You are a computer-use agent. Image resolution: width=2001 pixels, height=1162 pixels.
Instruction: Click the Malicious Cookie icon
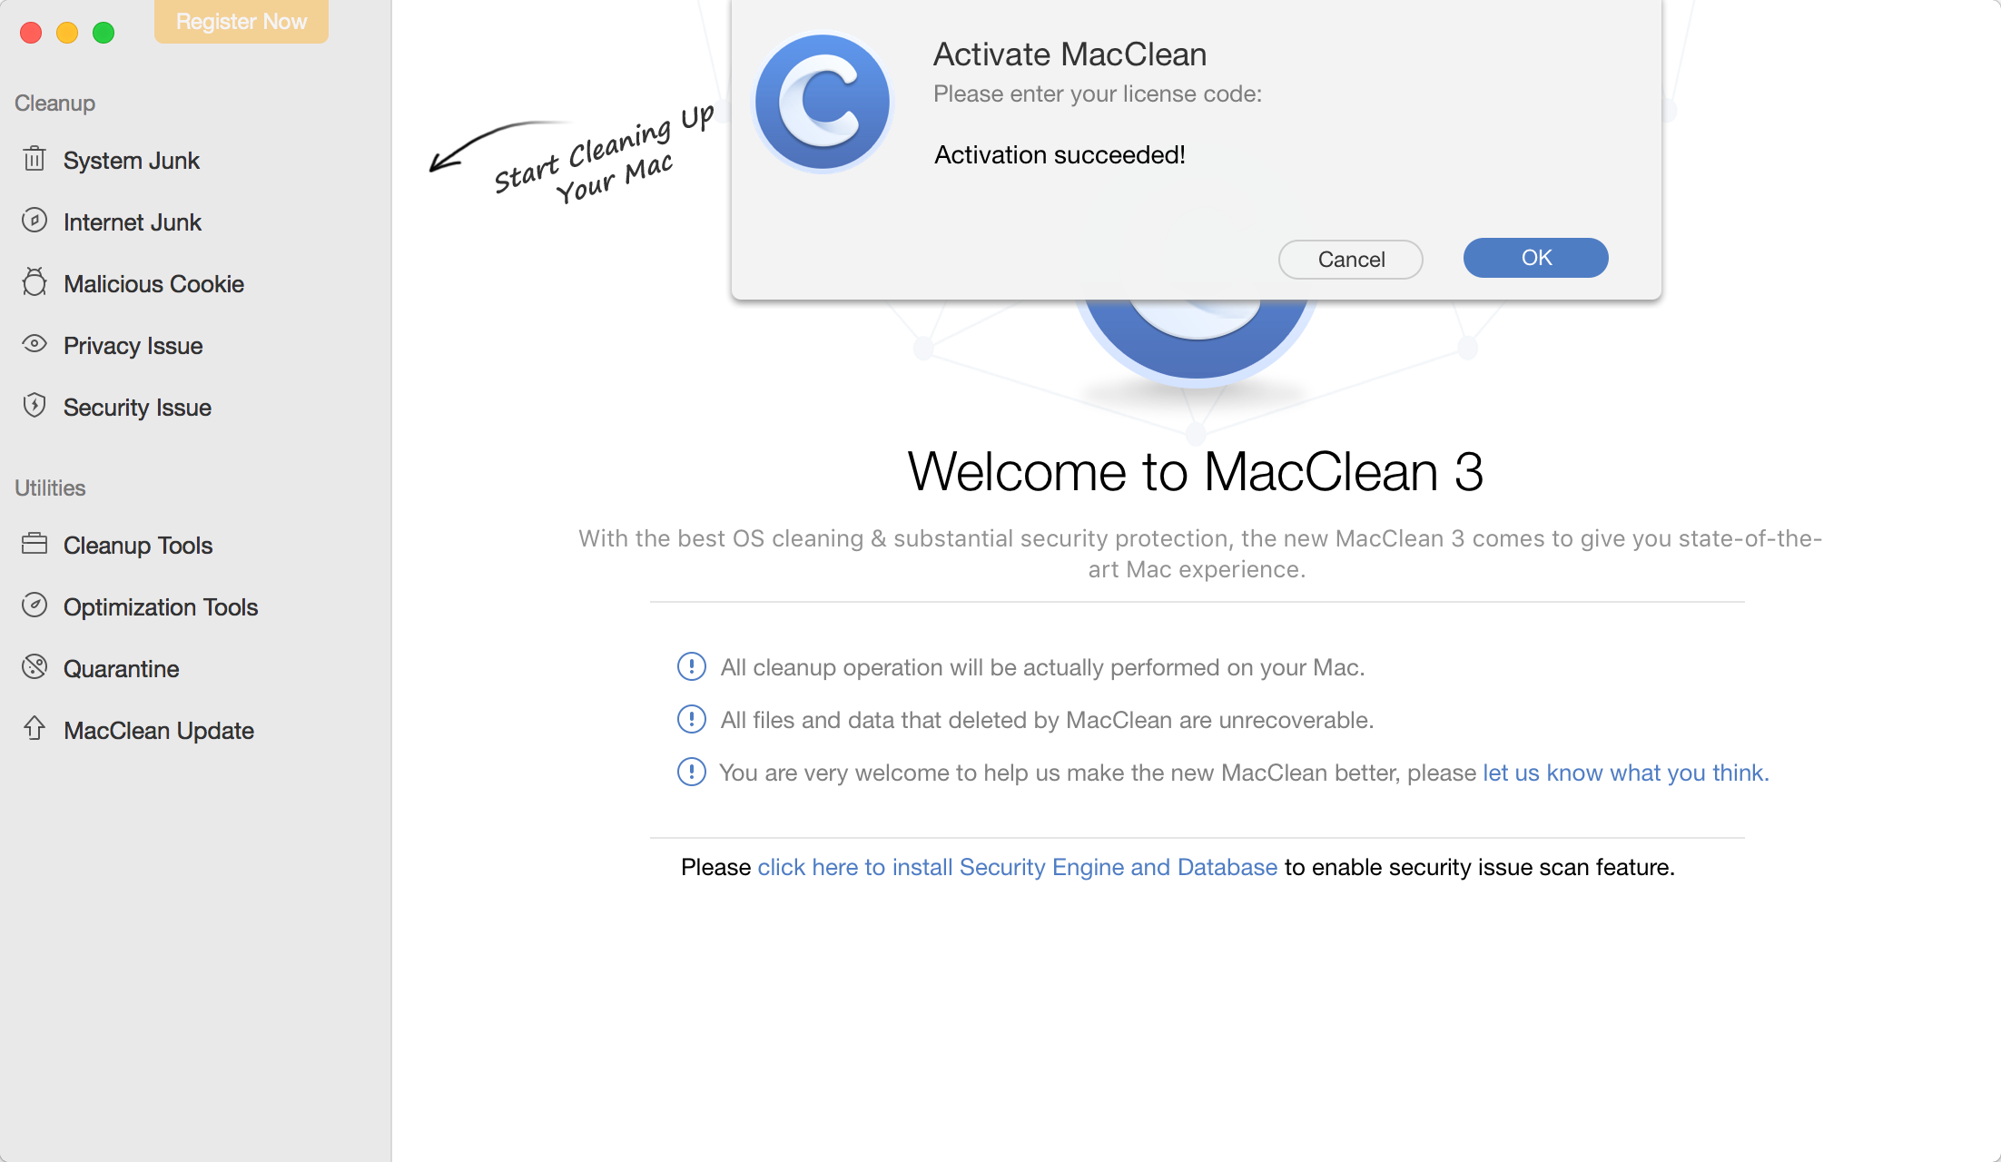(x=34, y=282)
